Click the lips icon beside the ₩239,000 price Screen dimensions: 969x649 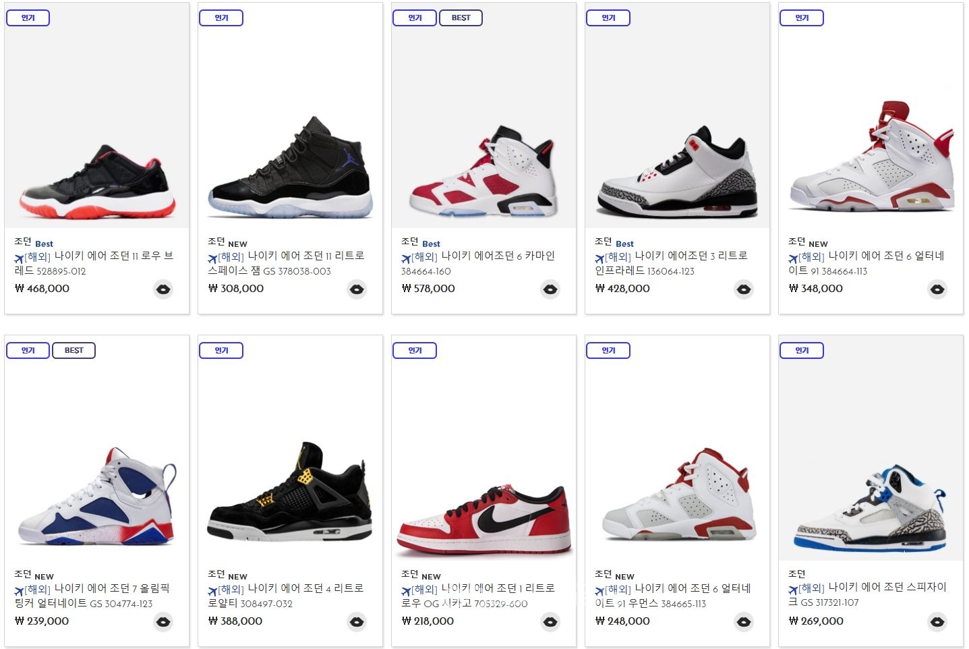[x=163, y=622]
